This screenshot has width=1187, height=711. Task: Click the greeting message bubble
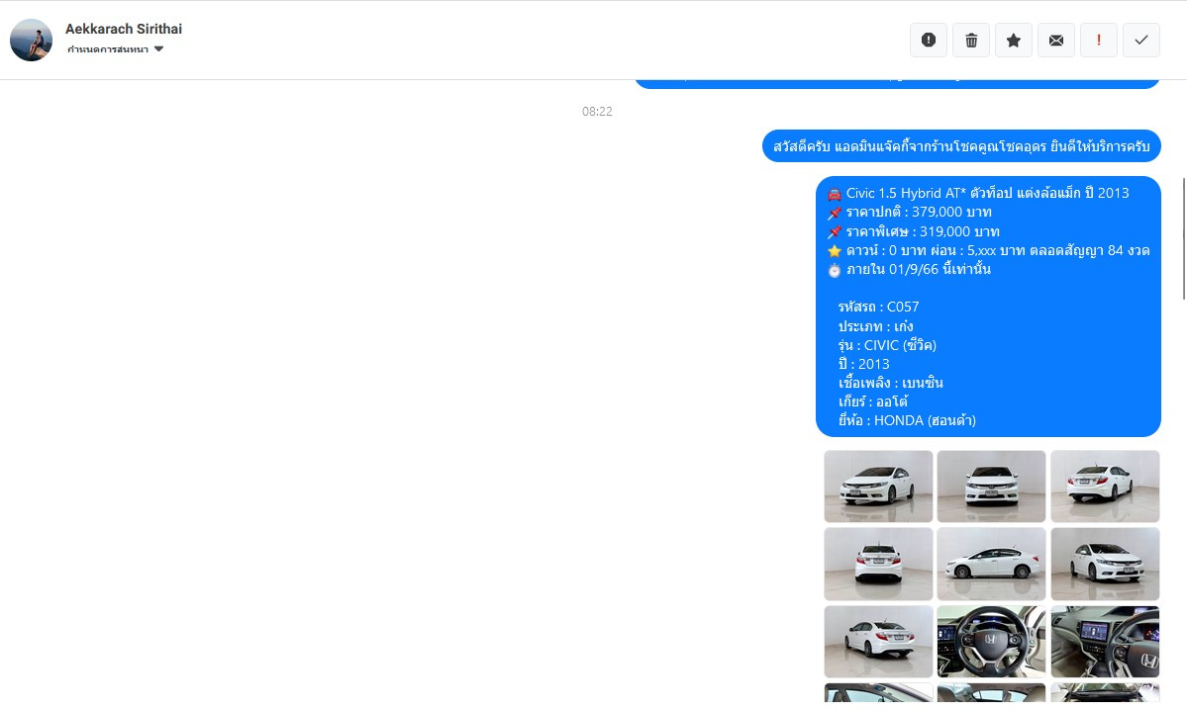click(961, 146)
